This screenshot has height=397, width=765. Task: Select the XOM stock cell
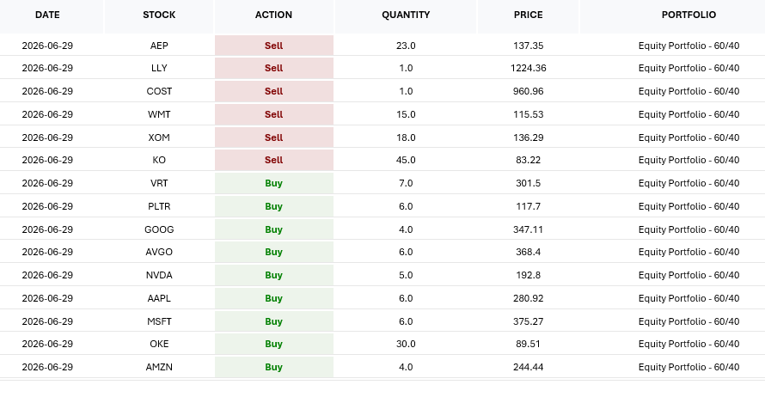[159, 137]
